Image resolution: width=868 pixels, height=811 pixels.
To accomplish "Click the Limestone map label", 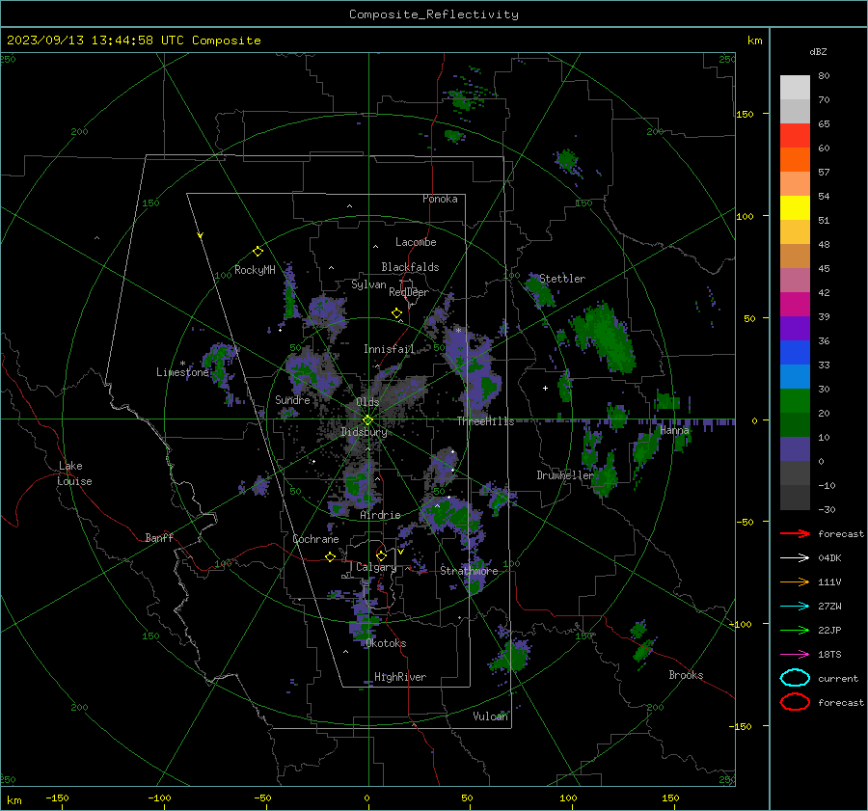I will coord(182,372).
